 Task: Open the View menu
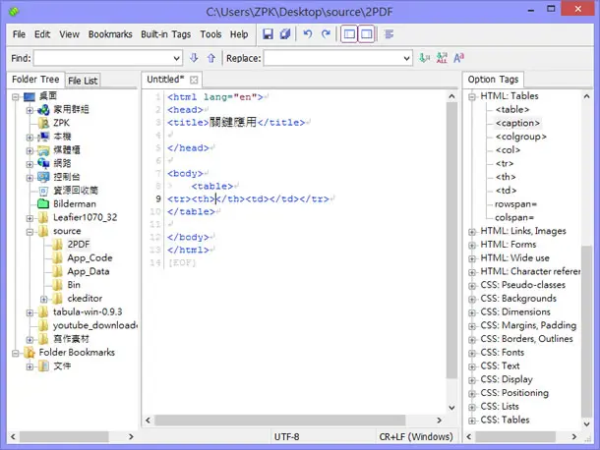pyautogui.click(x=69, y=34)
